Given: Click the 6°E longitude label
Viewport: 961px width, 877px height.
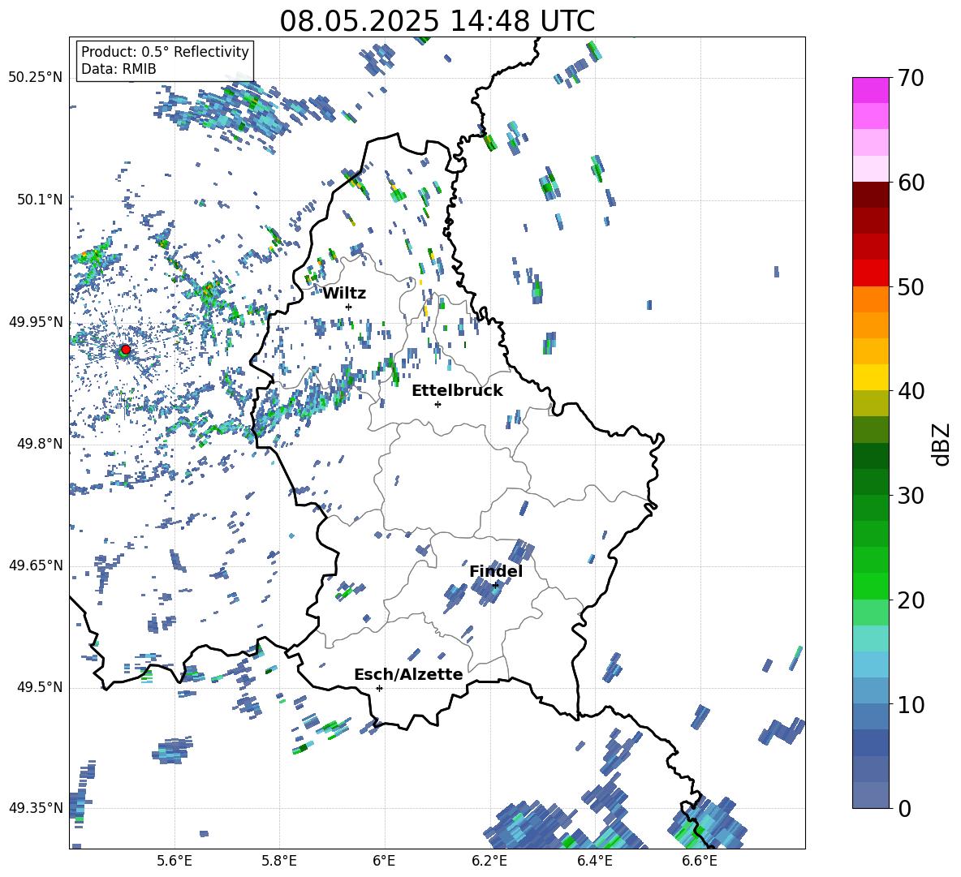Looking at the screenshot, I should 384,861.
